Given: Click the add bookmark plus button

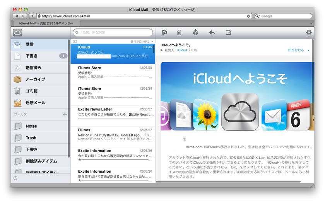Looking at the screenshot, I should click(32, 16).
